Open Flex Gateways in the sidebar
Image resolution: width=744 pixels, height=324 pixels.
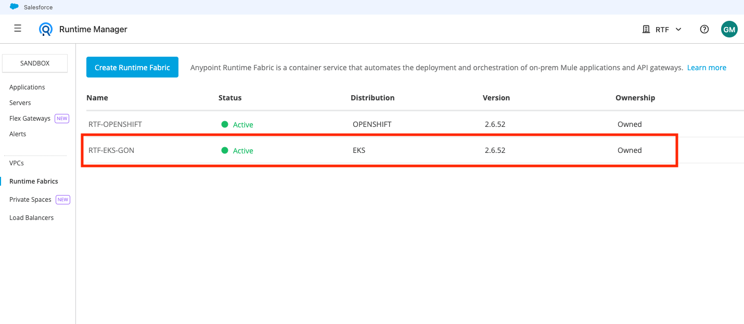[30, 118]
